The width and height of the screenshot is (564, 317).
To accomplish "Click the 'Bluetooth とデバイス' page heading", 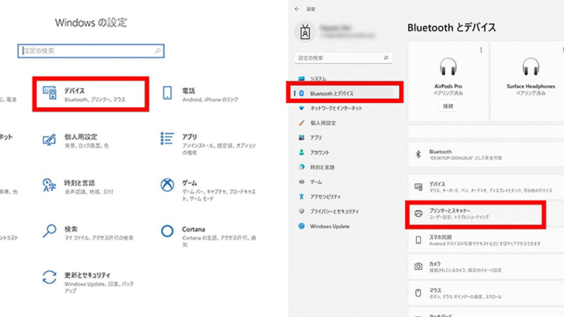I will click(452, 27).
